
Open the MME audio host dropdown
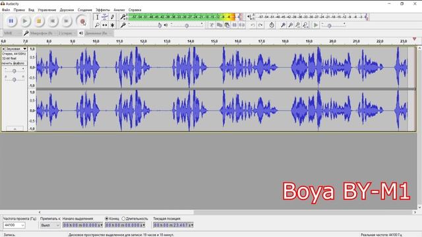point(12,33)
